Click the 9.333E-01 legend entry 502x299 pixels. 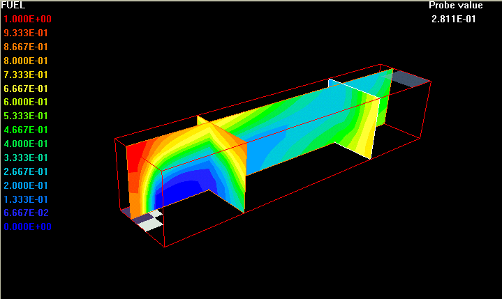pos(27,33)
